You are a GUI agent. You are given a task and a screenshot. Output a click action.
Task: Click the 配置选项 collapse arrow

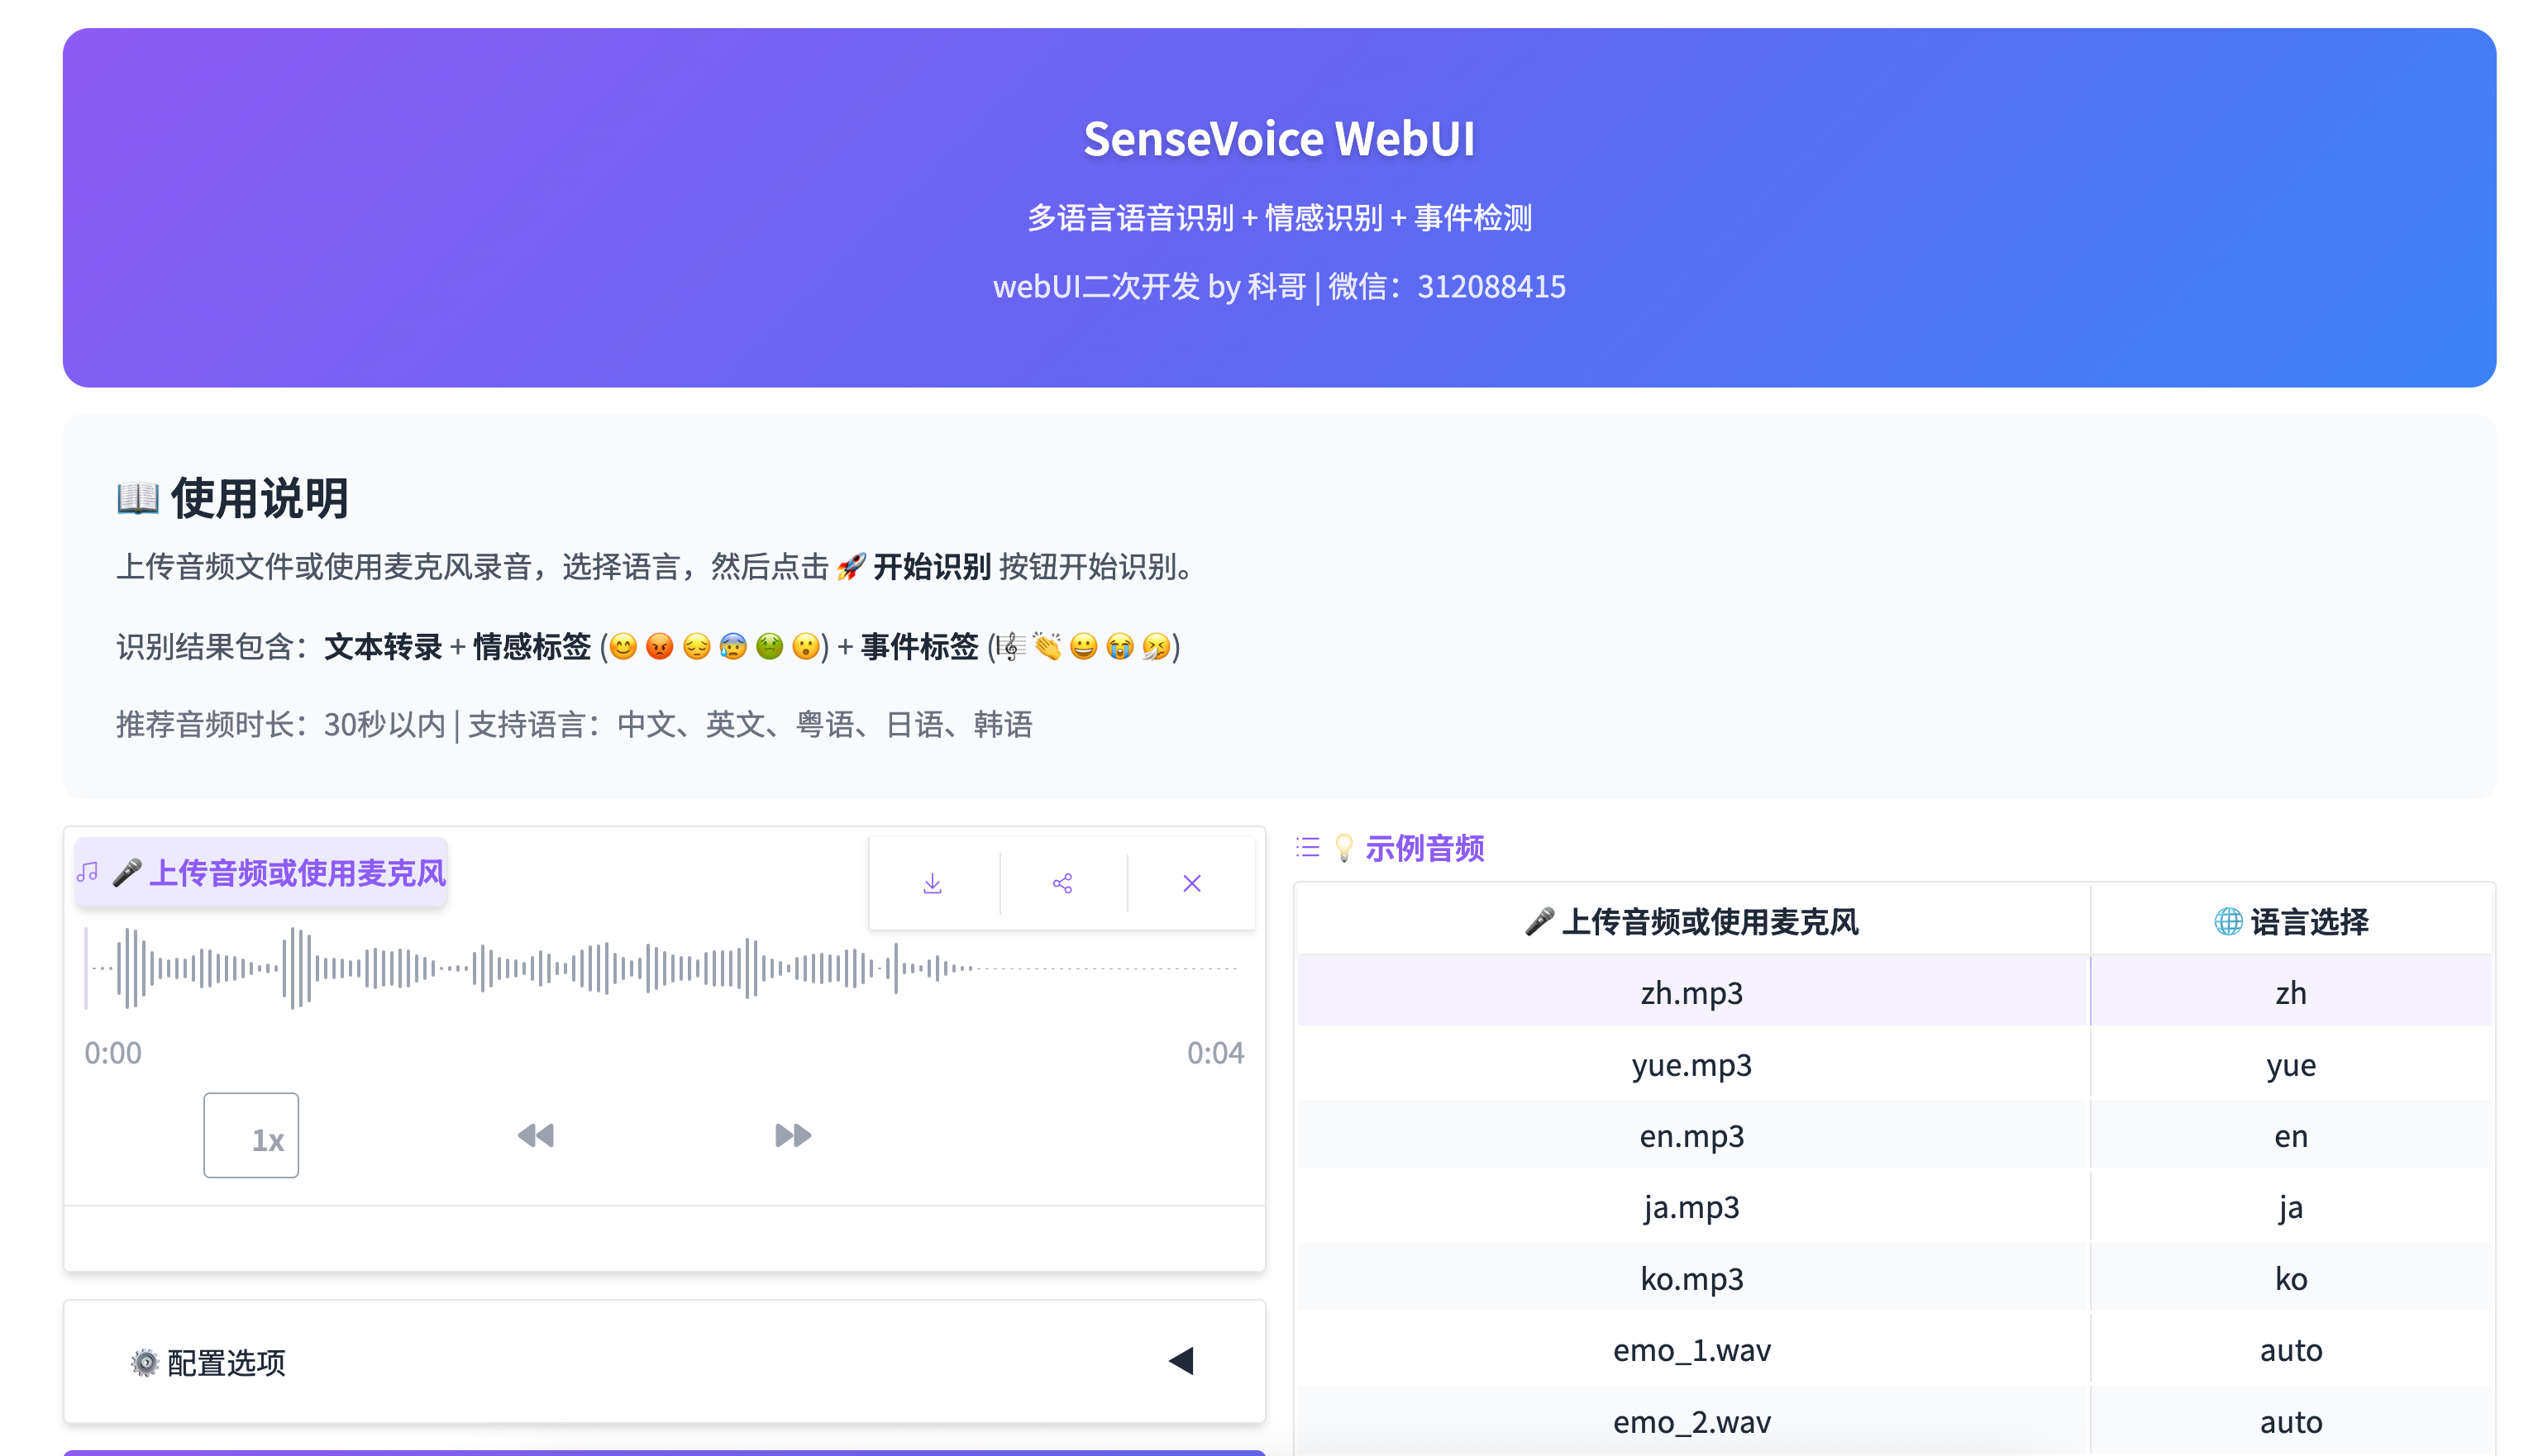point(1181,1361)
